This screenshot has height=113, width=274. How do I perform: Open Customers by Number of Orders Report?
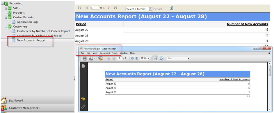tap(43, 31)
